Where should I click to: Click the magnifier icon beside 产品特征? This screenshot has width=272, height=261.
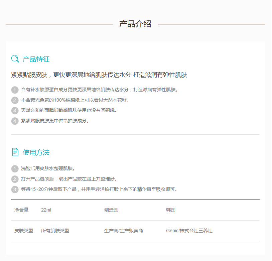15,59
